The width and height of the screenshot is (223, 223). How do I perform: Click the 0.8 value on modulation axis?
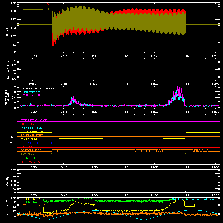coord(14,87)
